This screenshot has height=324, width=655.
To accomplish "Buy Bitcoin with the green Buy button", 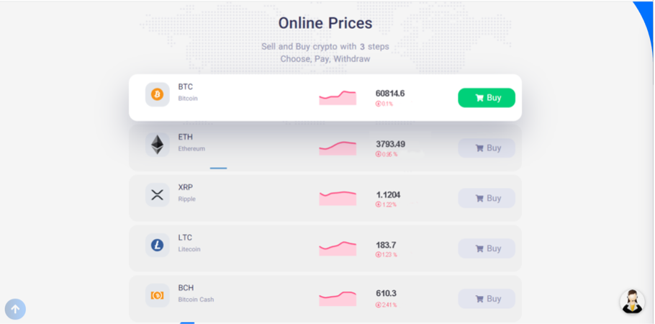I will tap(487, 98).
